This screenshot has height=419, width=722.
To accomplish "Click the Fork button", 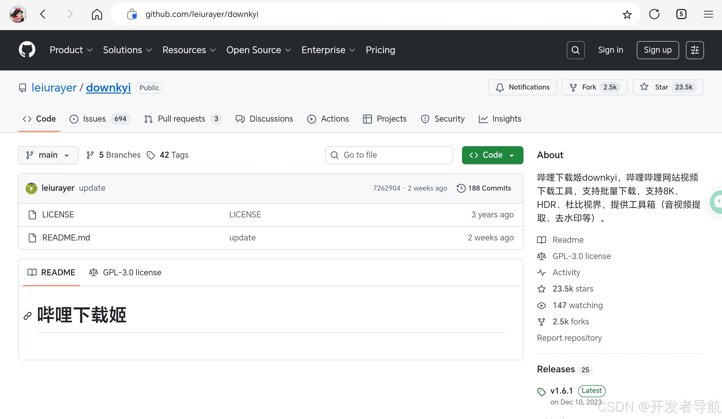I will point(594,88).
